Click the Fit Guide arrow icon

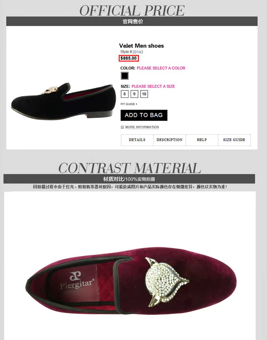coord(136,104)
